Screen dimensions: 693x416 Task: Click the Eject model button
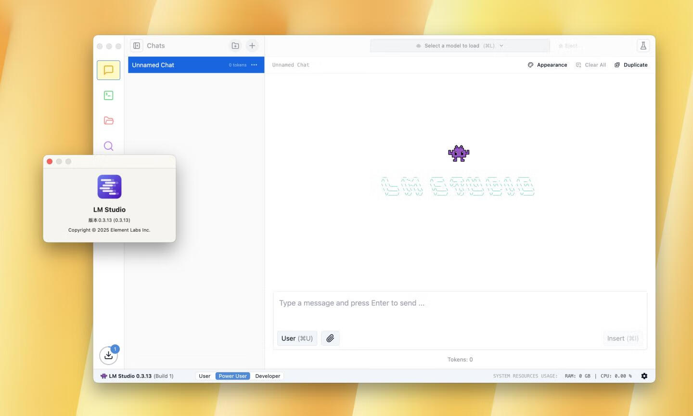point(568,46)
